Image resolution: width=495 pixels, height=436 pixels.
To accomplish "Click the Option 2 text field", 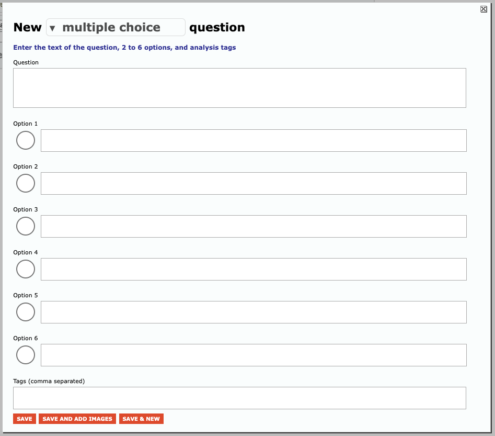I will coord(254,183).
